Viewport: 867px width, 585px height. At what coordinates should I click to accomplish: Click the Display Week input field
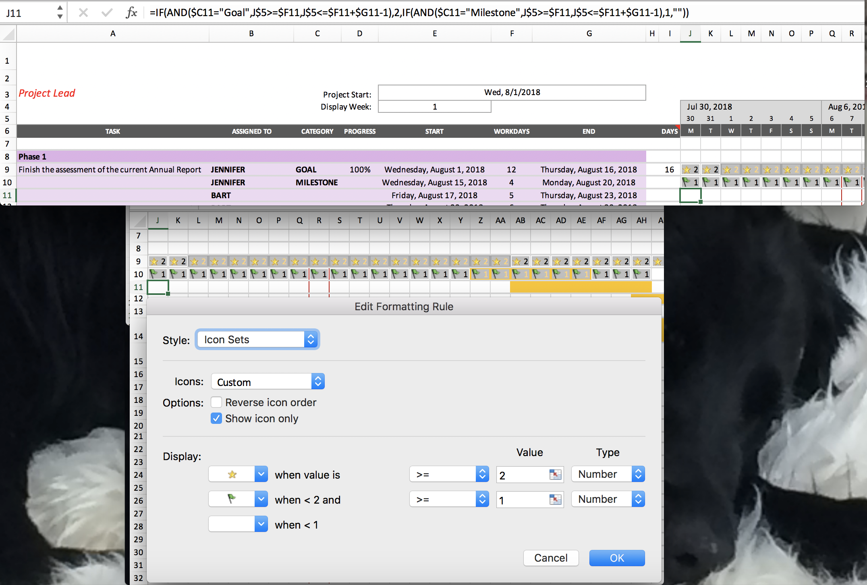434,106
